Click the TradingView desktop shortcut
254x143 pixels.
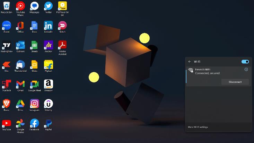pyautogui.click(x=7, y=46)
